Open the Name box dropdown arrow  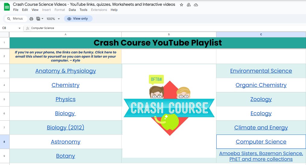[19, 28]
